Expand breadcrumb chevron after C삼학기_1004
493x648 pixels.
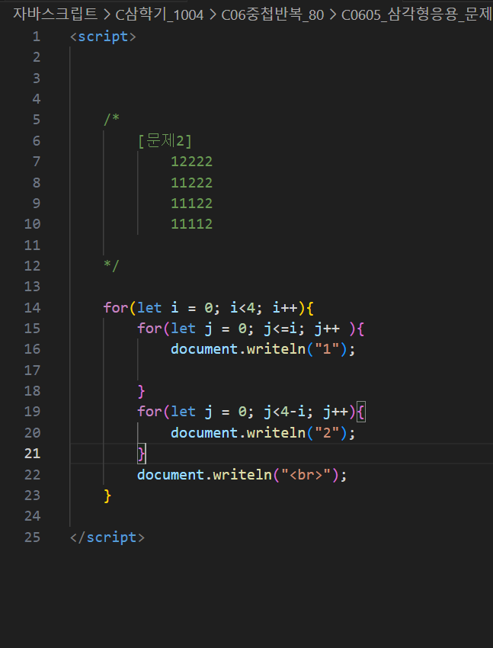point(213,15)
